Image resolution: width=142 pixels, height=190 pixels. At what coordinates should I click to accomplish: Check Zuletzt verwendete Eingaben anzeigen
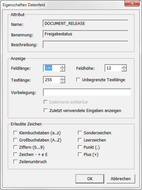[x=46, y=110]
